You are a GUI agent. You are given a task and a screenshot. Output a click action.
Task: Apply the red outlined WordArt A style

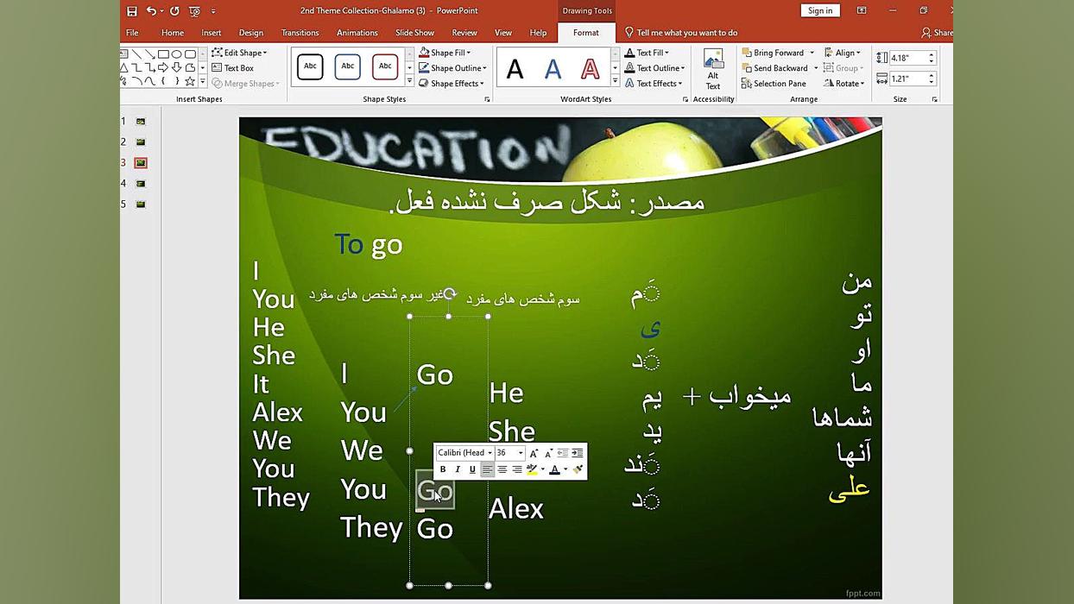(x=590, y=69)
